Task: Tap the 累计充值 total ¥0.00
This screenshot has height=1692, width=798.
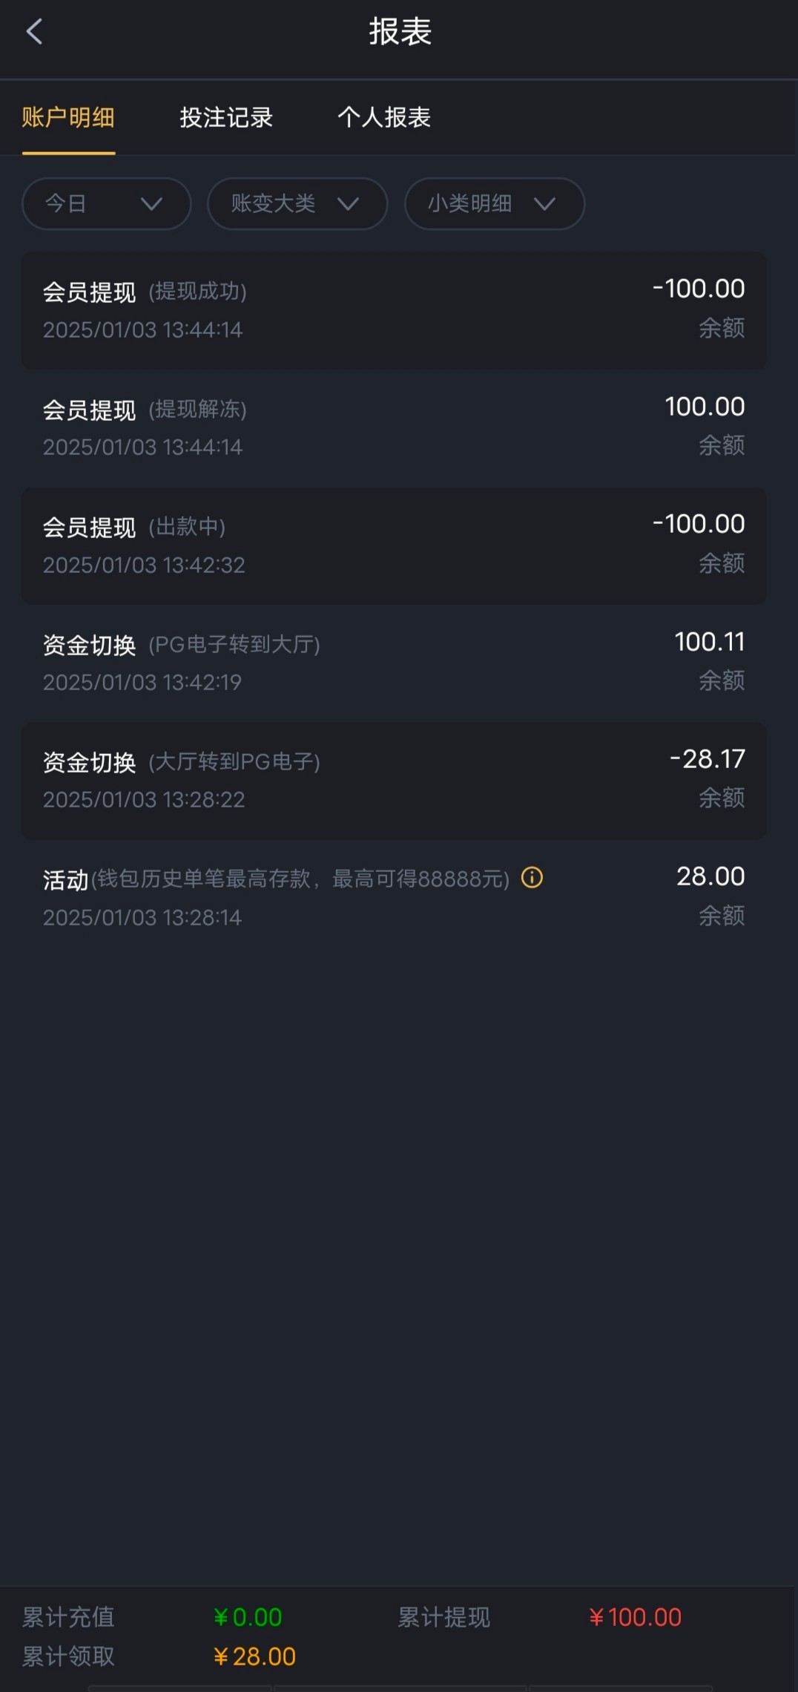Action: click(248, 1617)
